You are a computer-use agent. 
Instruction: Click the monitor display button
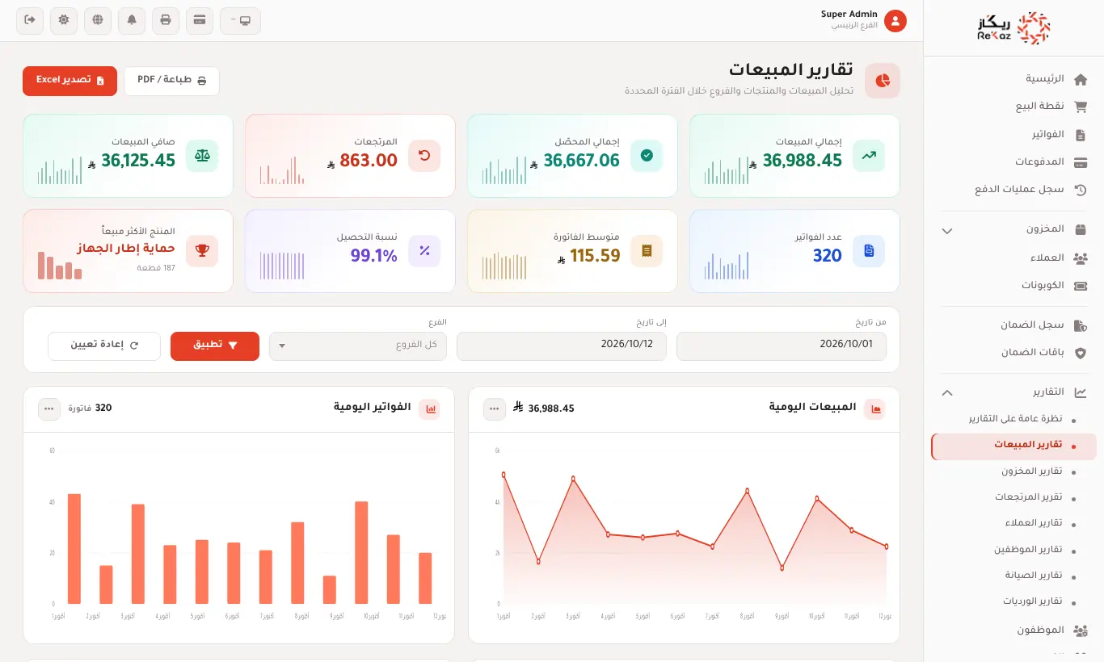point(240,20)
